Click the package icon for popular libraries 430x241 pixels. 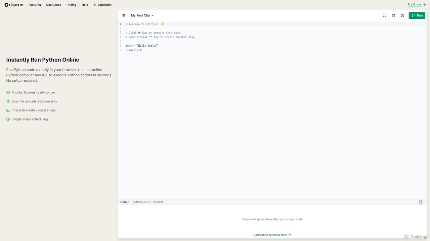[8, 92]
